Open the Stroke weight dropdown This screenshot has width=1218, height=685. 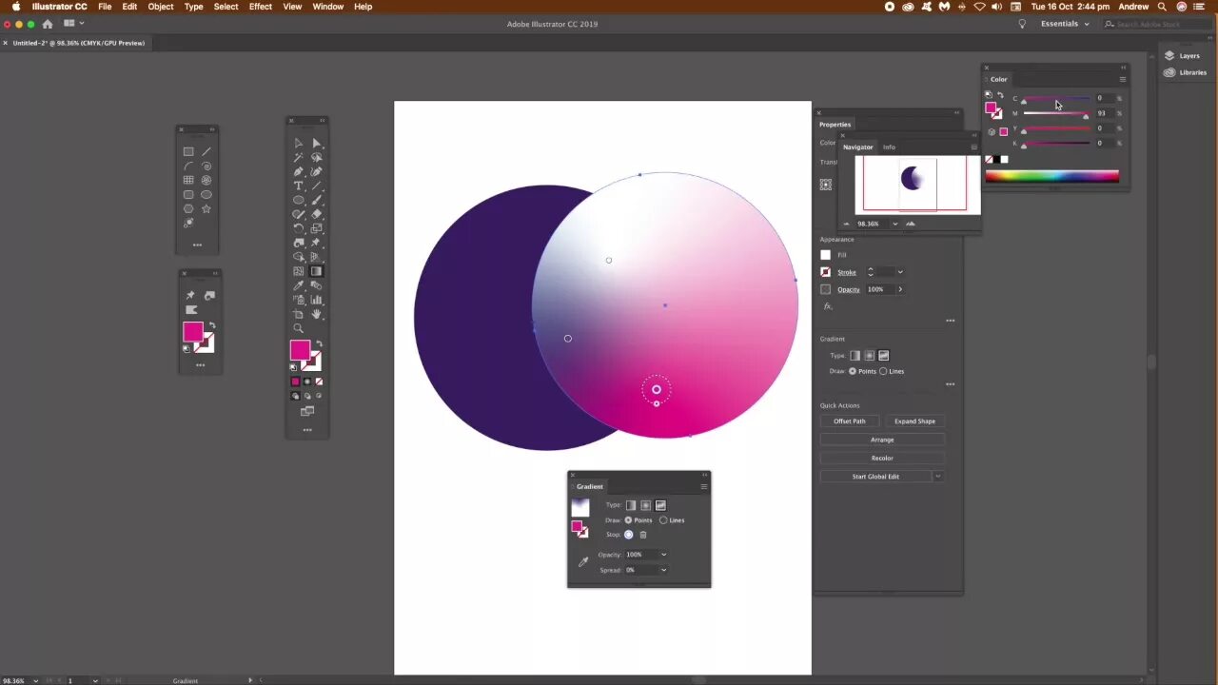[x=900, y=272]
